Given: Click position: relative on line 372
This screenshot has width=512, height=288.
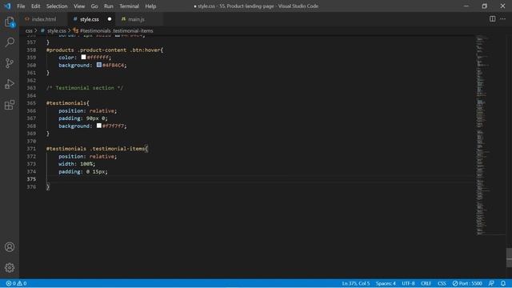Looking at the screenshot, I should (x=87, y=157).
